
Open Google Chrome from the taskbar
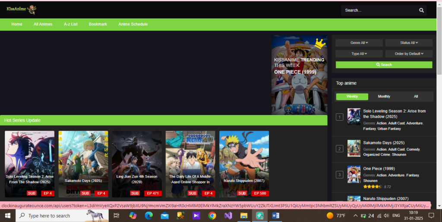pyautogui.click(x=212, y=216)
